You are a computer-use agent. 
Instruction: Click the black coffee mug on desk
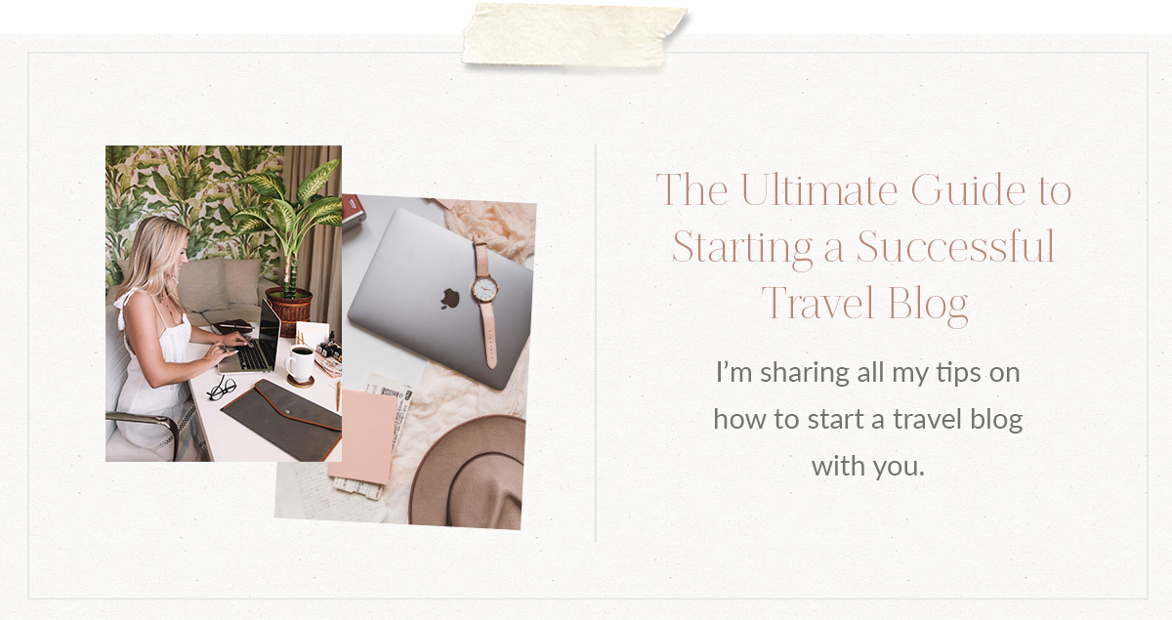pyautogui.click(x=299, y=364)
